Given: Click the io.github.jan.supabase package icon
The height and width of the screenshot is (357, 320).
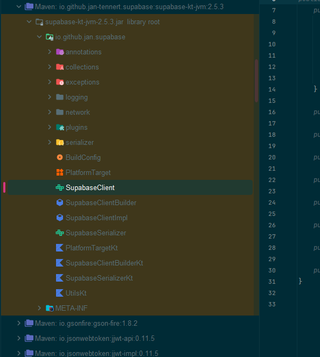Looking at the screenshot, I should (50, 37).
